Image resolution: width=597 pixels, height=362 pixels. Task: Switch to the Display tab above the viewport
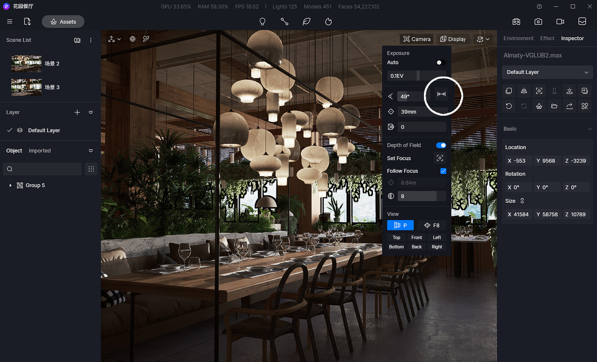(453, 39)
